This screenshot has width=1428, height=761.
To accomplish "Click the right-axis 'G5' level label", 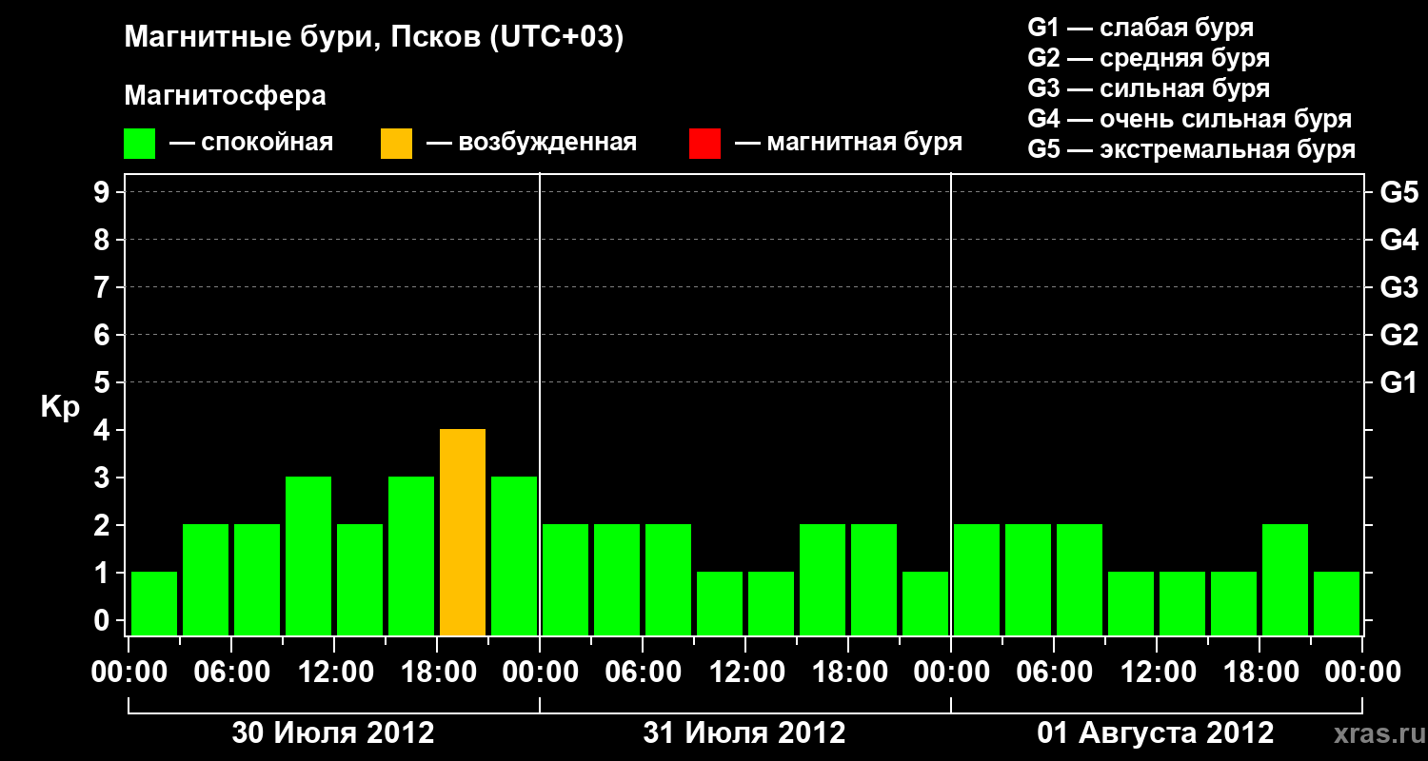I will 1399,192.
